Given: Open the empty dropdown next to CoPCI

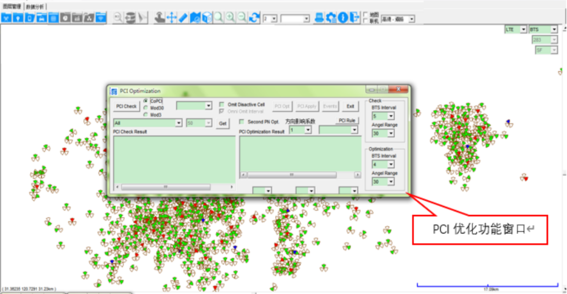Looking at the screenshot, I should point(194,106).
